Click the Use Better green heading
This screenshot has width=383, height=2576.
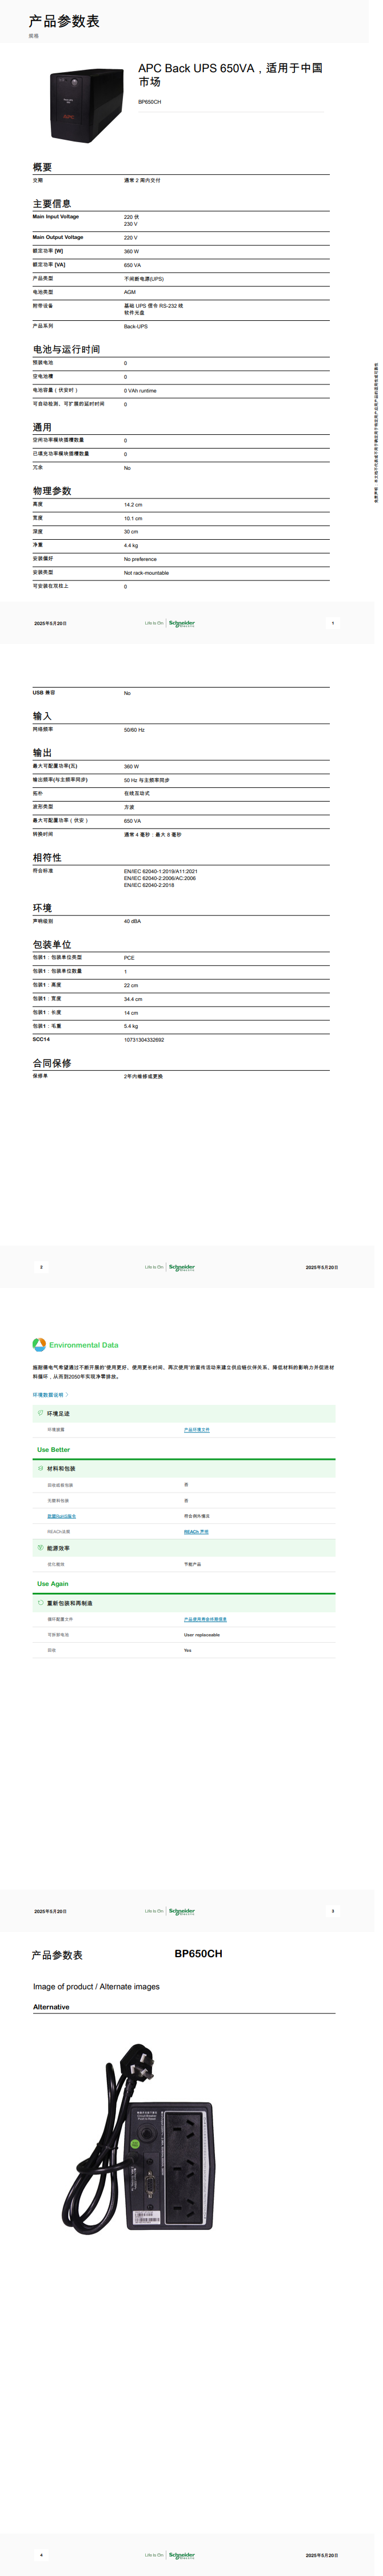pos(54,1449)
